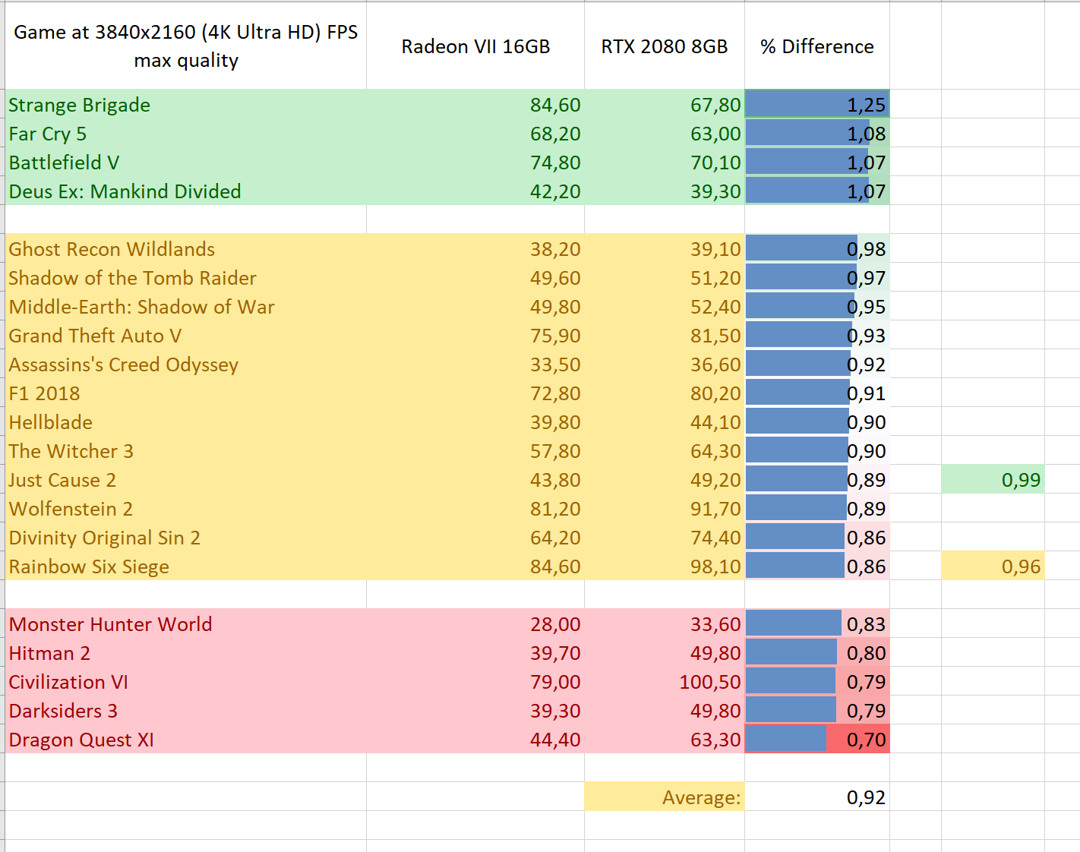Click the 1,25 difference data bar cell

[817, 104]
